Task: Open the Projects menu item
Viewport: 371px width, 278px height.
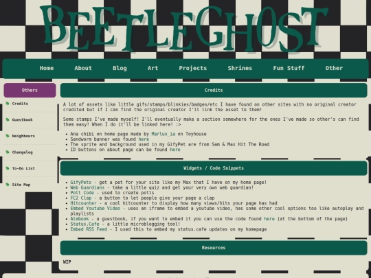Action: 193,68
